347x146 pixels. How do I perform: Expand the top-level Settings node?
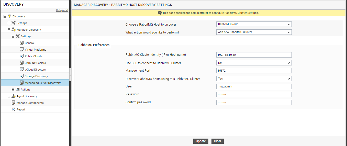[9, 23]
